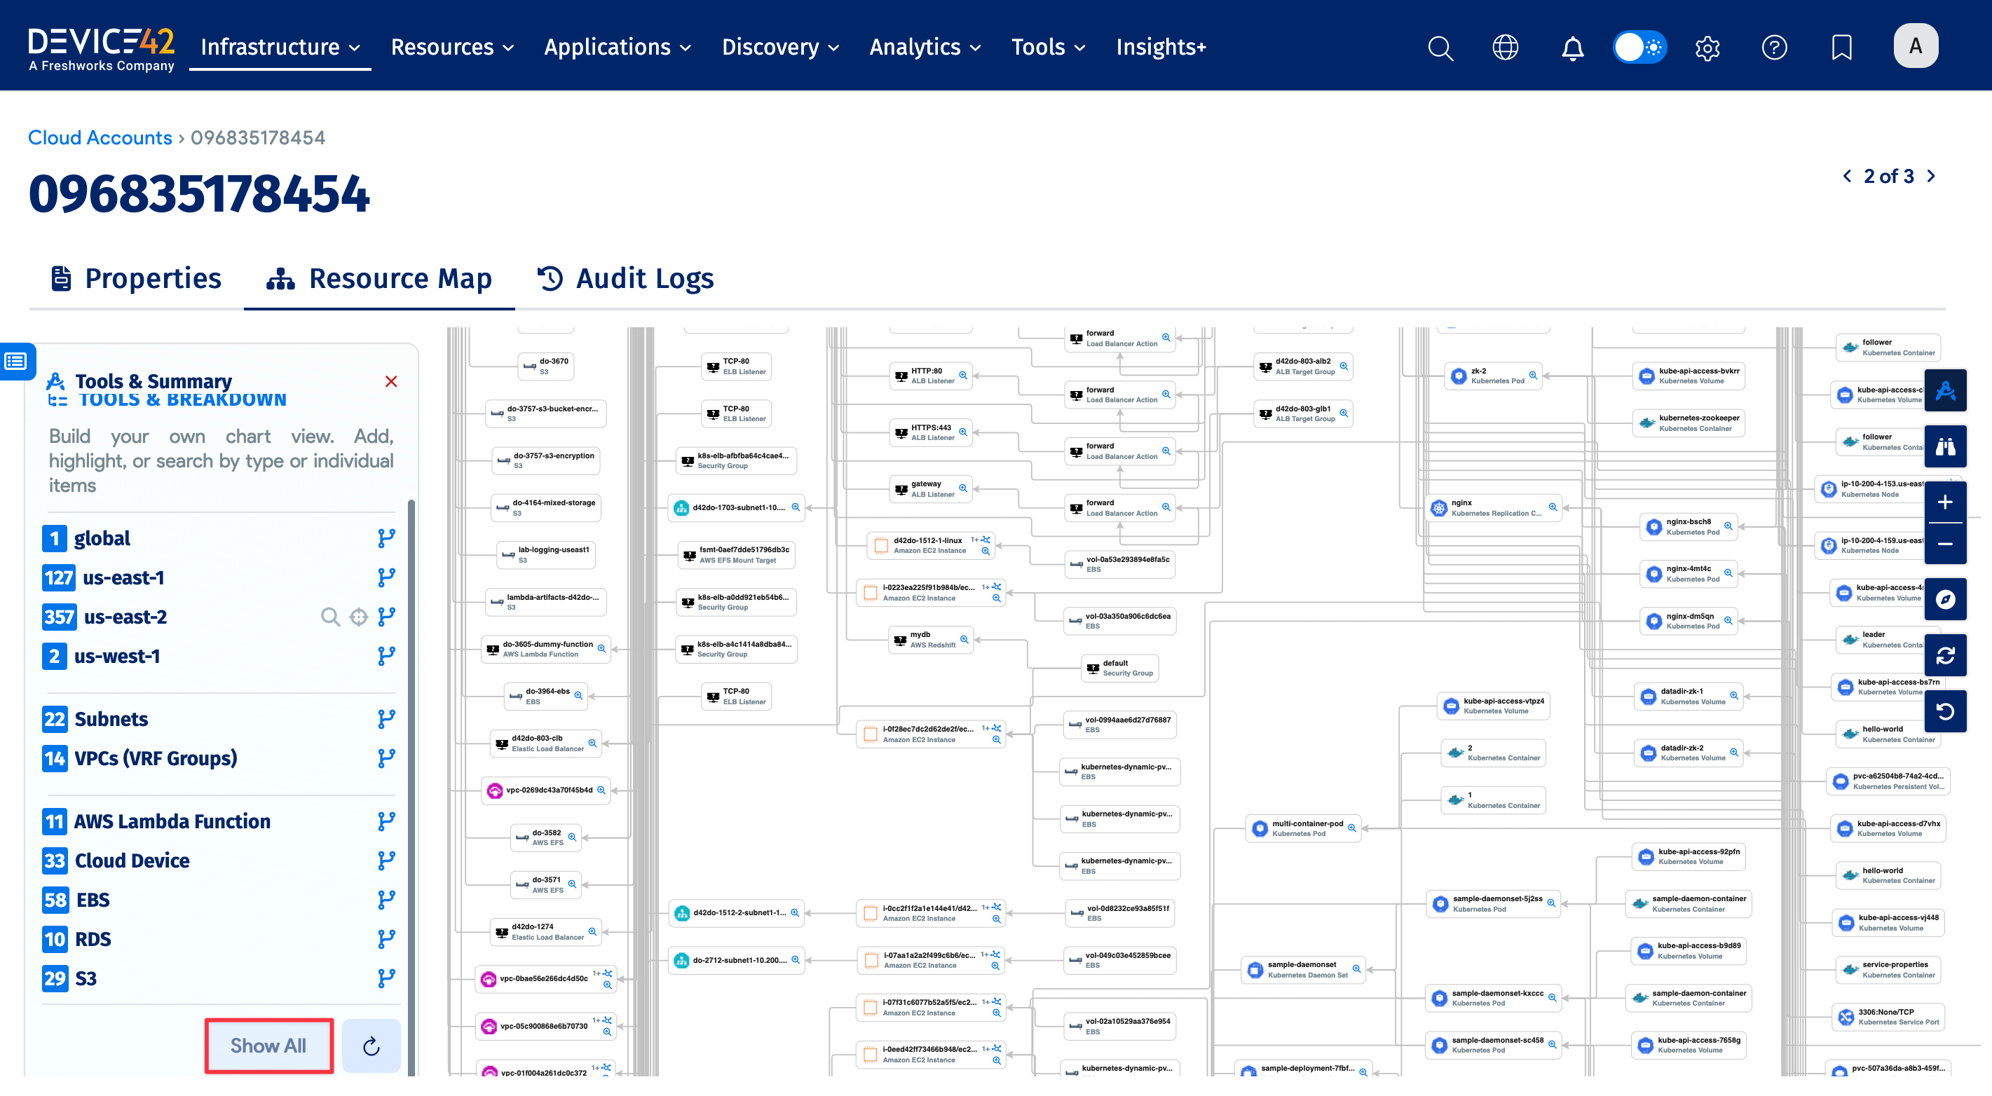Screen dimensions: 1992x1096
Task: Toggle branch view for Subnets
Action: (386, 719)
